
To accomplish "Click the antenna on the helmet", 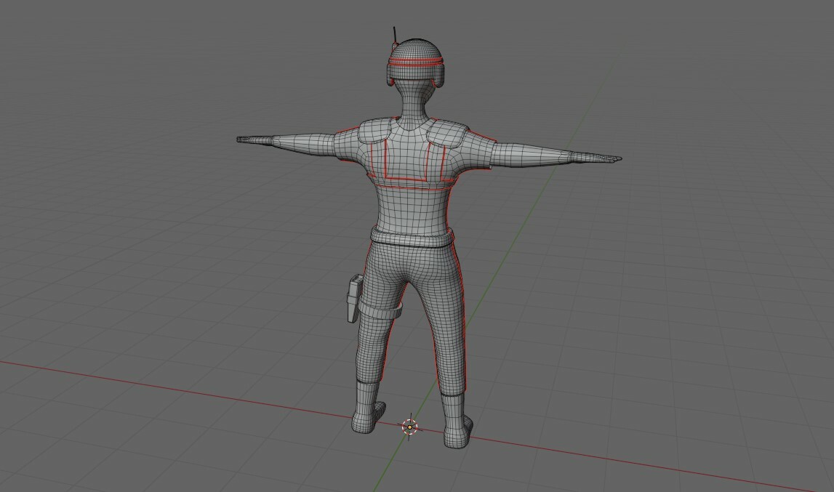I will pyautogui.click(x=393, y=33).
